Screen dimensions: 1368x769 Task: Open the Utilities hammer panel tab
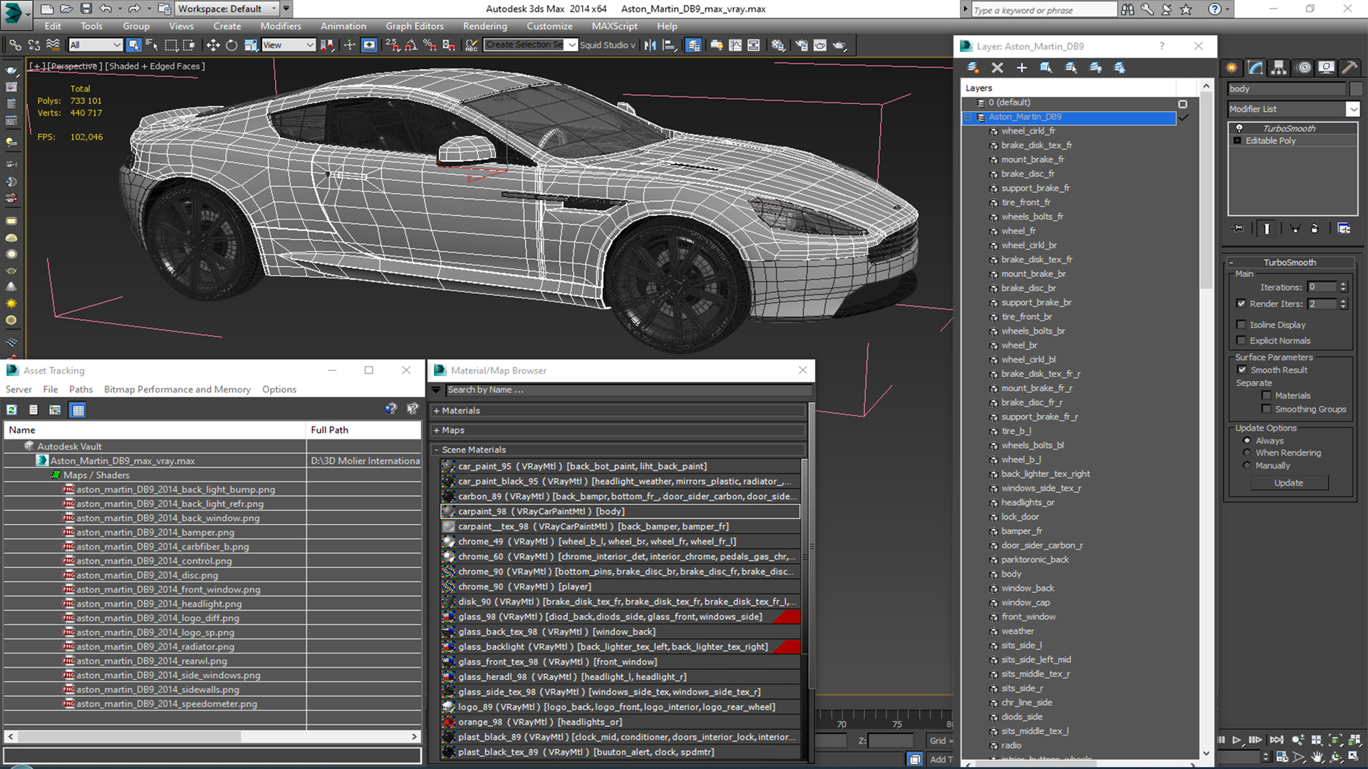(x=1349, y=68)
